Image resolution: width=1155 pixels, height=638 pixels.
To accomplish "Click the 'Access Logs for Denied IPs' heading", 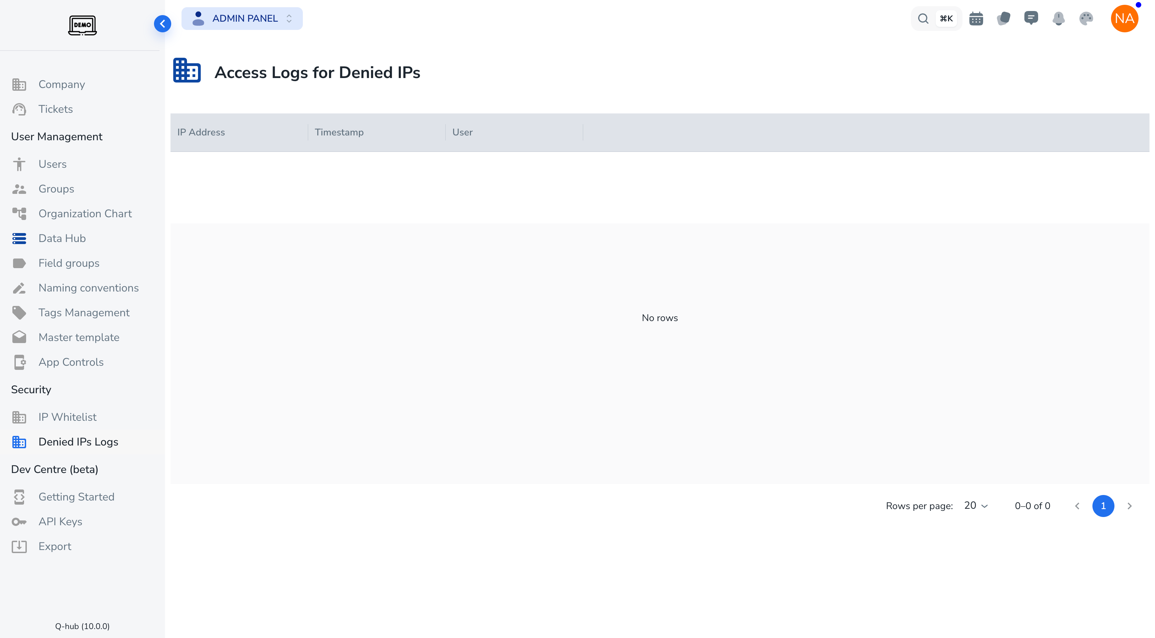I will pos(317,73).
